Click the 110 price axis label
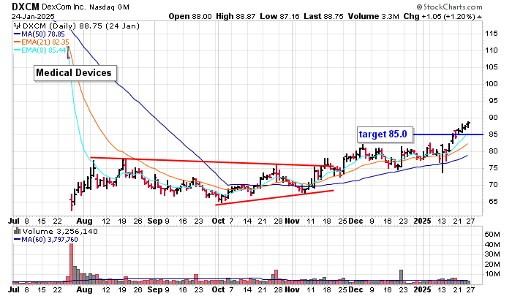The image size is (512, 296). [492, 50]
